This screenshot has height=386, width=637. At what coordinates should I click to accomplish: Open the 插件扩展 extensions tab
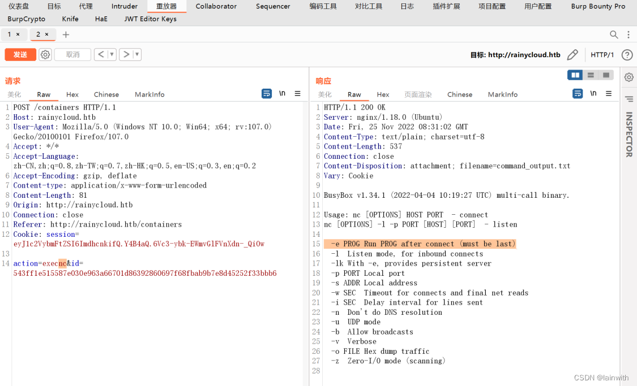point(447,6)
